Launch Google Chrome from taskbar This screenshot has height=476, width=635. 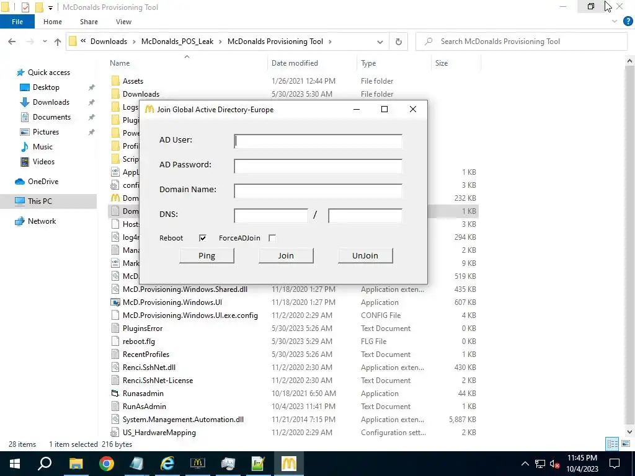(107, 464)
